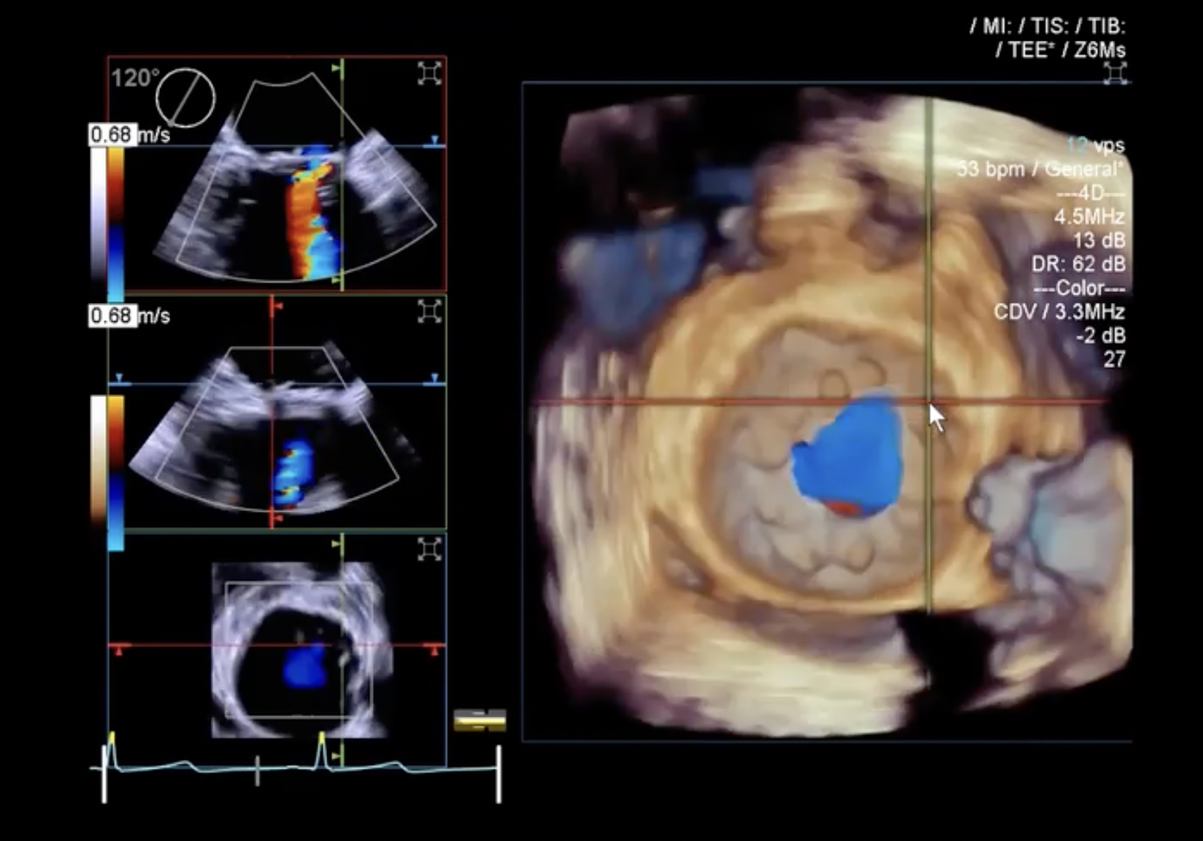Click the red marker on the bottom panel's left edge
Screen dimensions: 1203x841
coord(119,649)
